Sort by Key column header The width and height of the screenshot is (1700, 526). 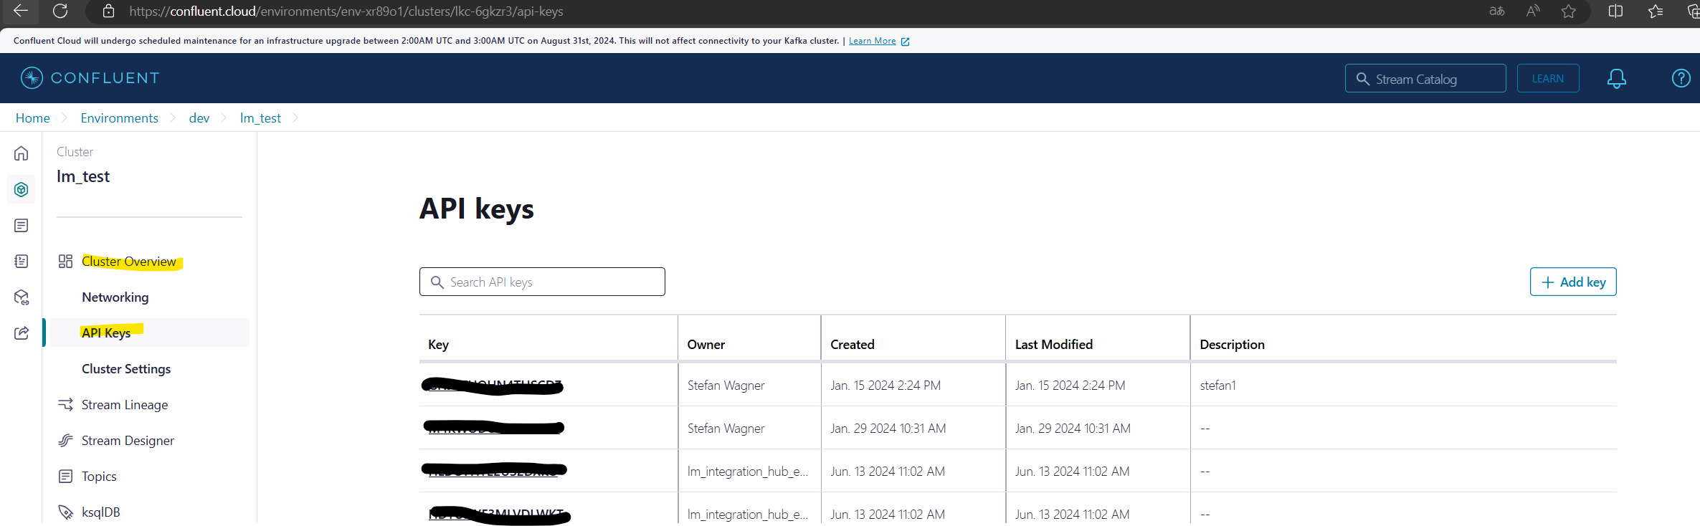(x=438, y=344)
